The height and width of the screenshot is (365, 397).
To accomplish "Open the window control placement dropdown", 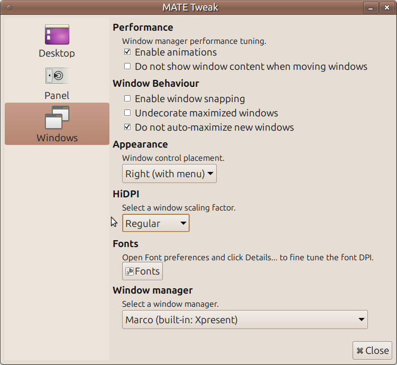I will tap(169, 174).
